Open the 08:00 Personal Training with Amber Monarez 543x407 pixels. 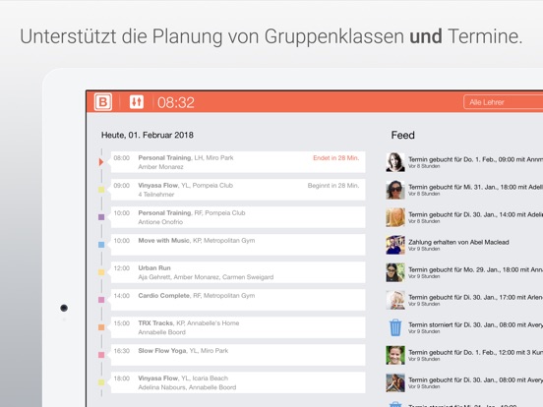click(238, 162)
